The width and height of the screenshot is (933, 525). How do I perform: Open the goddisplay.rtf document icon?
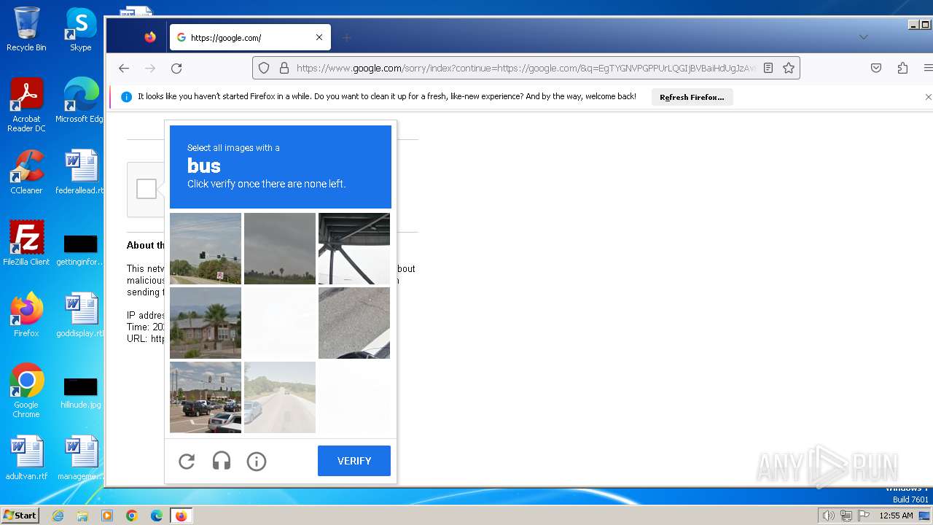tap(81, 314)
